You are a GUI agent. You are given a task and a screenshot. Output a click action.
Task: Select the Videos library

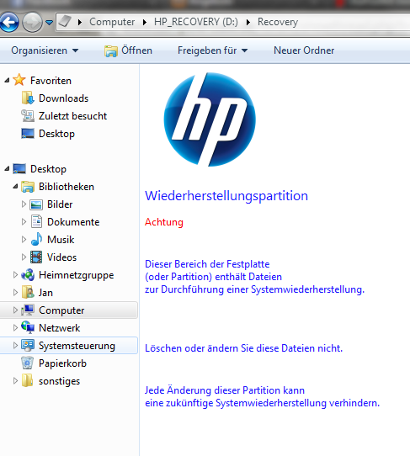tap(62, 257)
